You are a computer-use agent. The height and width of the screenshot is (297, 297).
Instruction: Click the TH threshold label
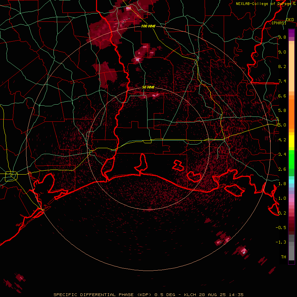point(283,257)
